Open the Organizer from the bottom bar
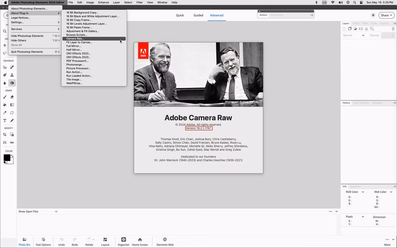Screen dimensions: 397x248 [x=123, y=242]
